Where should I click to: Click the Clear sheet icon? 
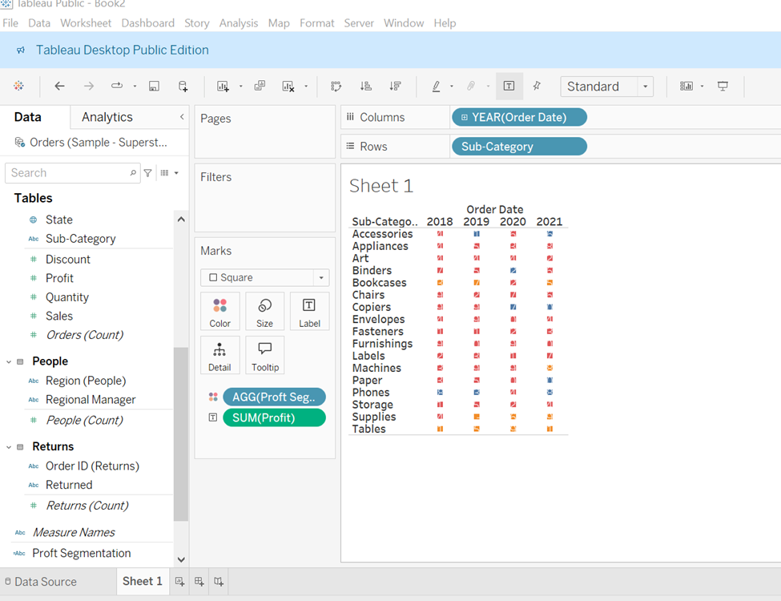pyautogui.click(x=288, y=87)
